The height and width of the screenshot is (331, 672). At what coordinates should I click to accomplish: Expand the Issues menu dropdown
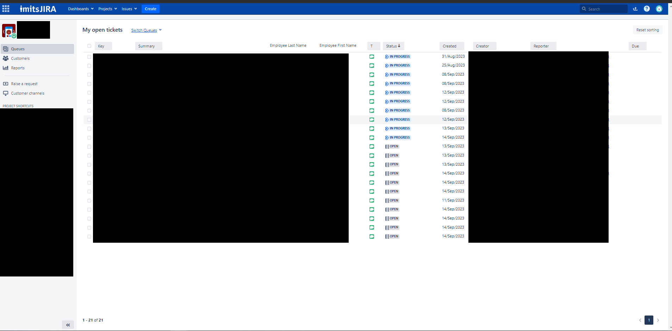pyautogui.click(x=129, y=8)
